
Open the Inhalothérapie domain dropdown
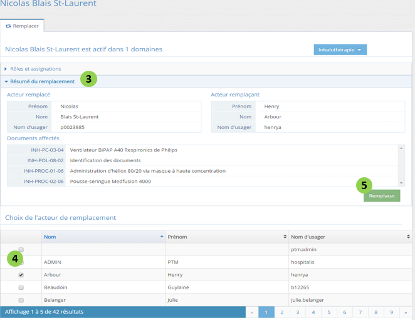[340, 49]
